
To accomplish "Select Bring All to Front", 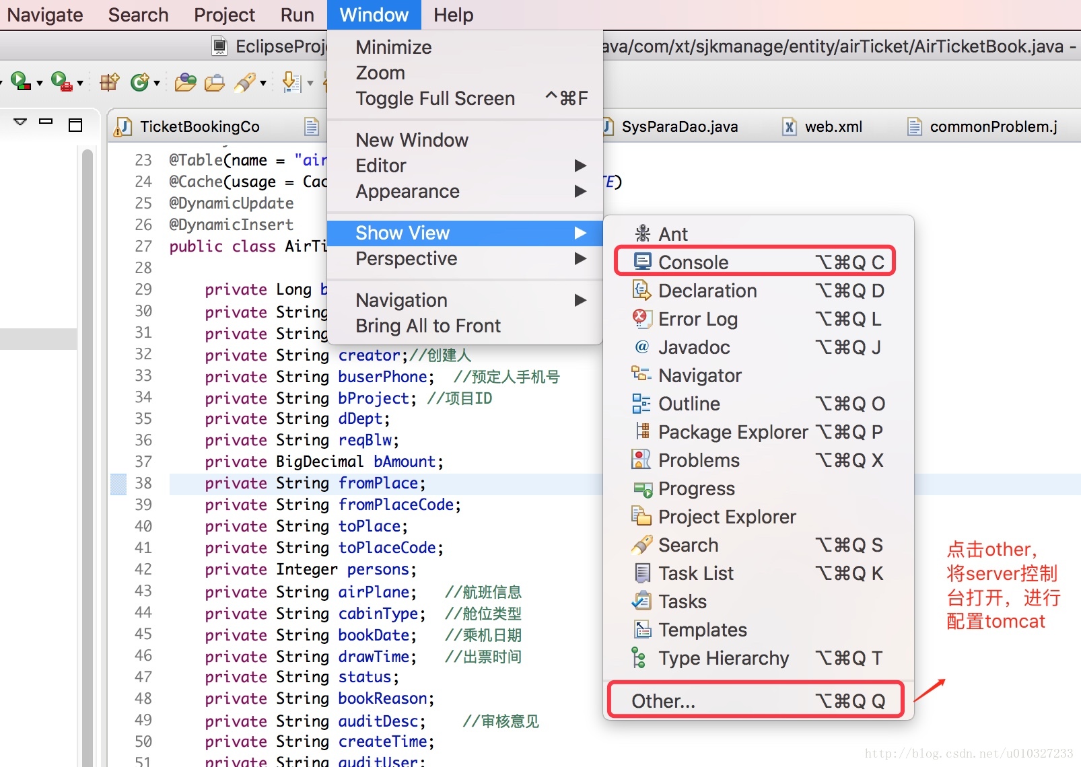I will point(464,326).
